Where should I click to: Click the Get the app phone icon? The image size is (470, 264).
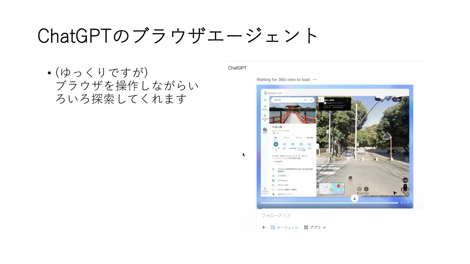[265, 189]
